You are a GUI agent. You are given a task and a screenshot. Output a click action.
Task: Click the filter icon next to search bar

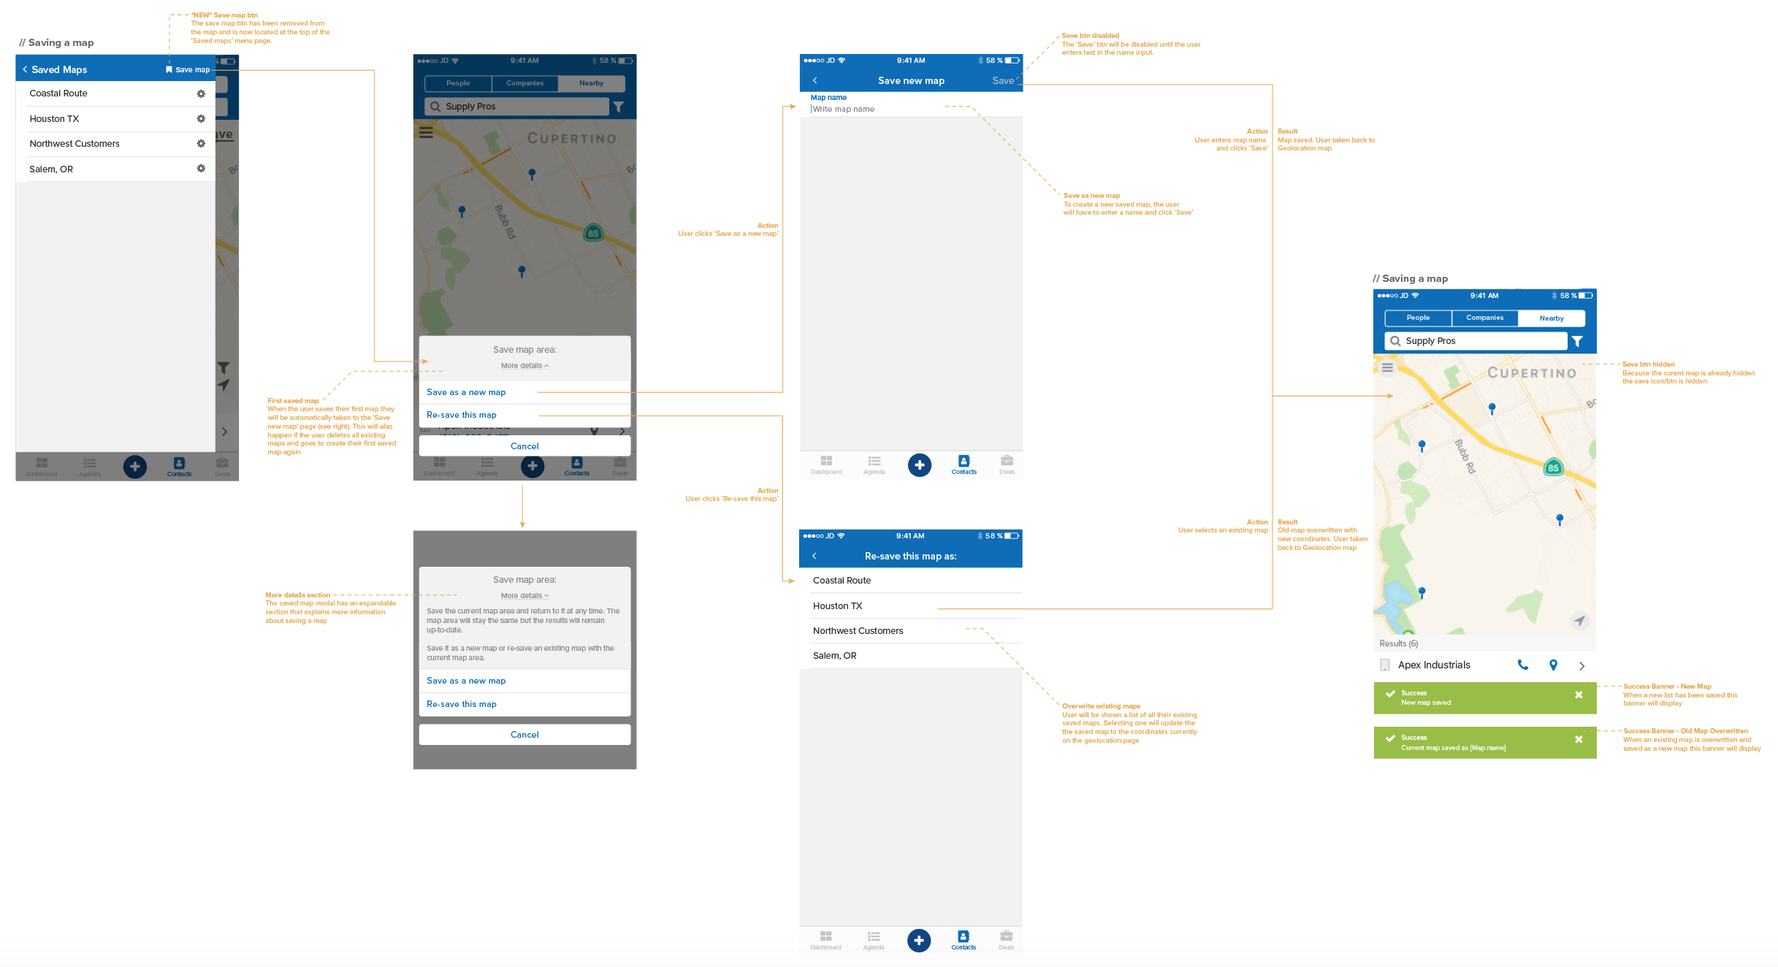tap(618, 107)
